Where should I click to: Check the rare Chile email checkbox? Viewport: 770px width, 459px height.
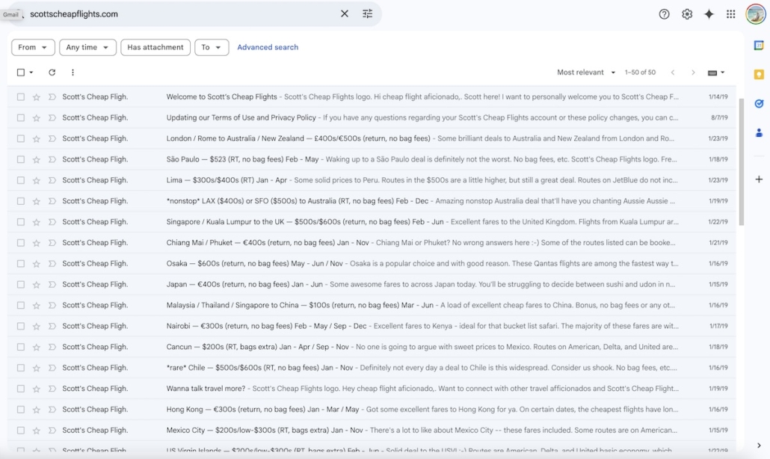[21, 368]
